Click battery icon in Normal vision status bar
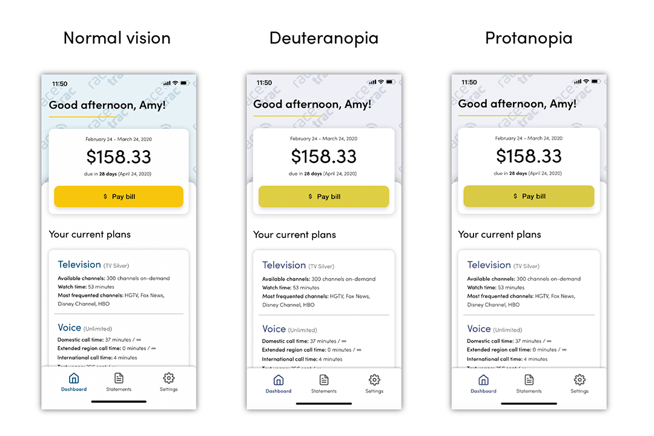 tap(185, 82)
